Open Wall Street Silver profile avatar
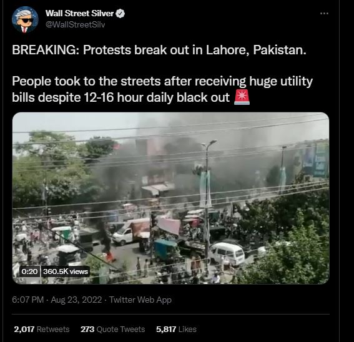354x342 pixels. 25,19
